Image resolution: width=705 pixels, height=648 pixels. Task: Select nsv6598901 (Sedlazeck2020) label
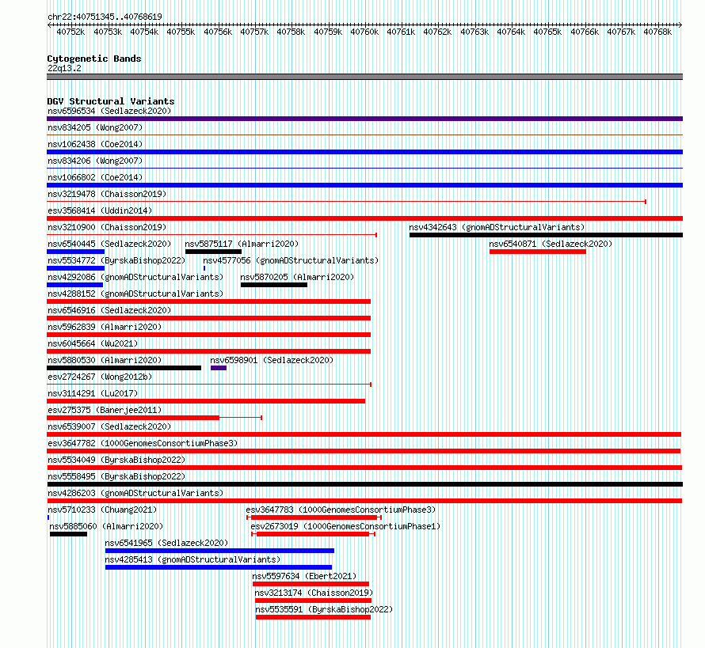[272, 360]
